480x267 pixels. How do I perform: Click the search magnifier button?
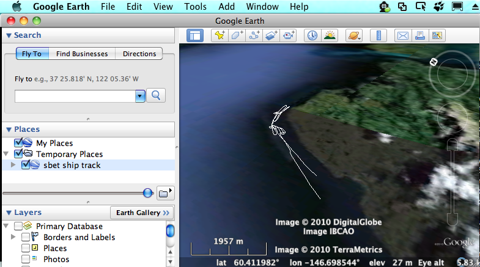pyautogui.click(x=156, y=96)
